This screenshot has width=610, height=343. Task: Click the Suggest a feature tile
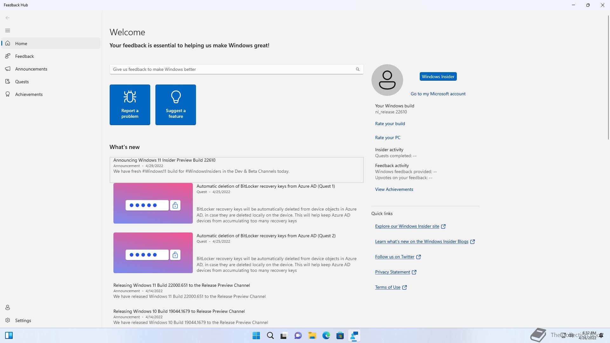click(x=176, y=105)
